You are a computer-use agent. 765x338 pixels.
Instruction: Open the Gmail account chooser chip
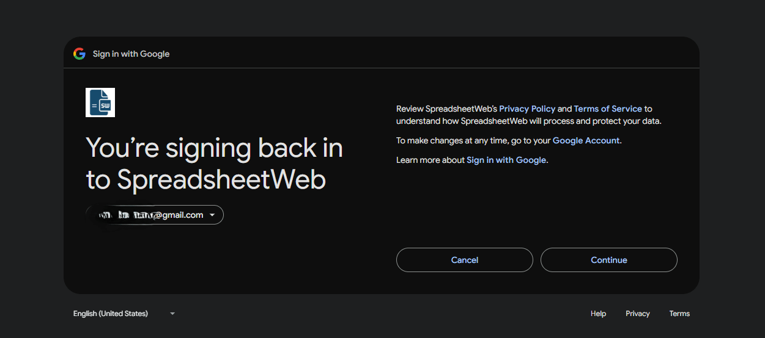[x=155, y=215]
